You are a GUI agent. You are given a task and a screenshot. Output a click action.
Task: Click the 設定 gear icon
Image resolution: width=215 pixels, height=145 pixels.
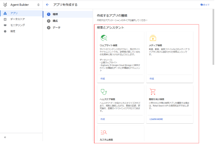[5, 31]
